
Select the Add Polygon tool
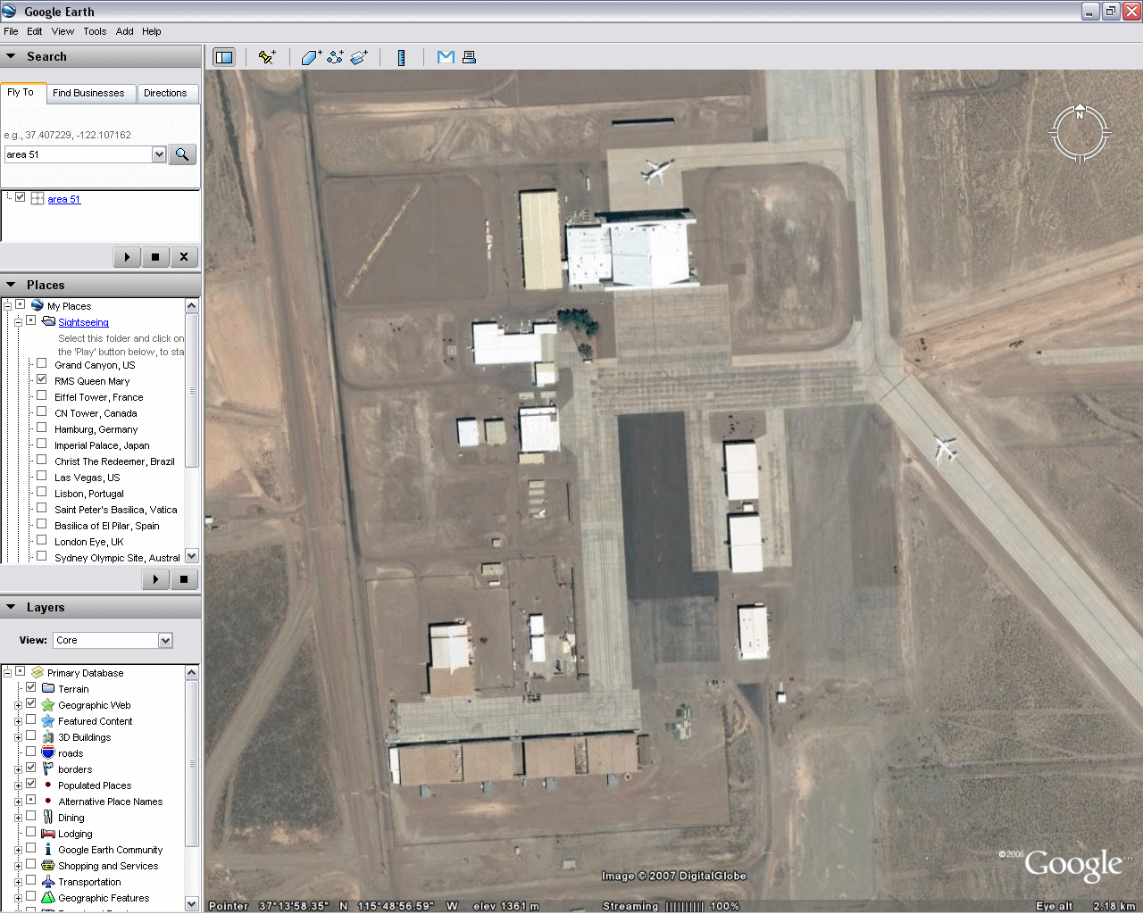pyautogui.click(x=311, y=57)
